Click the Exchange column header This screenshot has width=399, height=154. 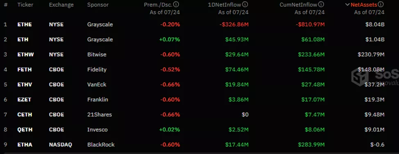(x=61, y=5)
